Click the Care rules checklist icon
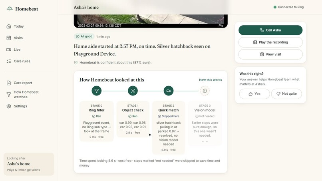This screenshot has width=322, height=181. pyautogui.click(x=9, y=61)
